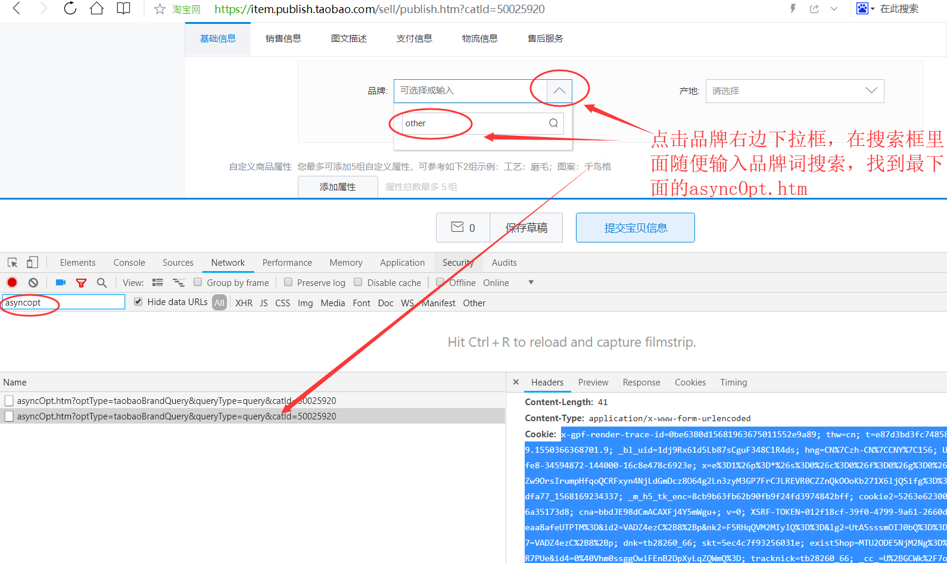The height and width of the screenshot is (563, 947).
Task: Reload the page with browser refresh icon
Action: click(70, 9)
